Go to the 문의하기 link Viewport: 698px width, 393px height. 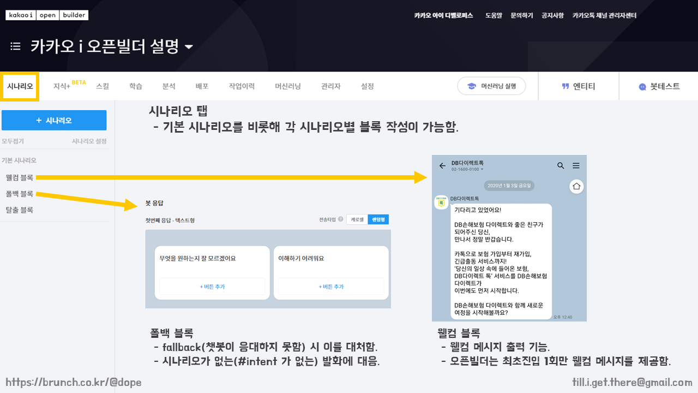[x=522, y=16]
